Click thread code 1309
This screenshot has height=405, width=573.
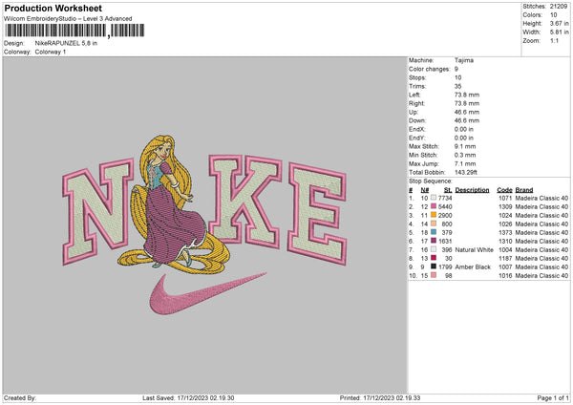click(505, 206)
